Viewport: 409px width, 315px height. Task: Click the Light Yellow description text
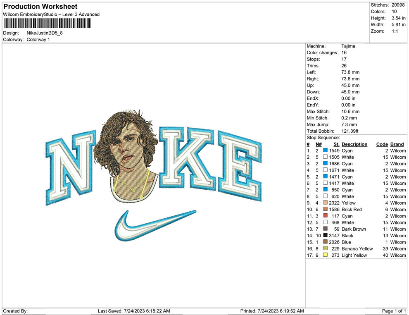[354, 255]
